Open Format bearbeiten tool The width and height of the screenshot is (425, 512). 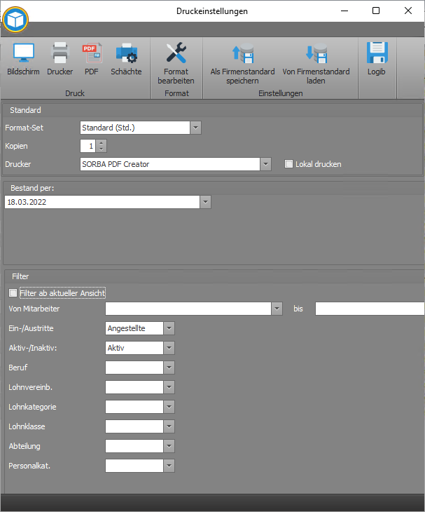point(176,55)
